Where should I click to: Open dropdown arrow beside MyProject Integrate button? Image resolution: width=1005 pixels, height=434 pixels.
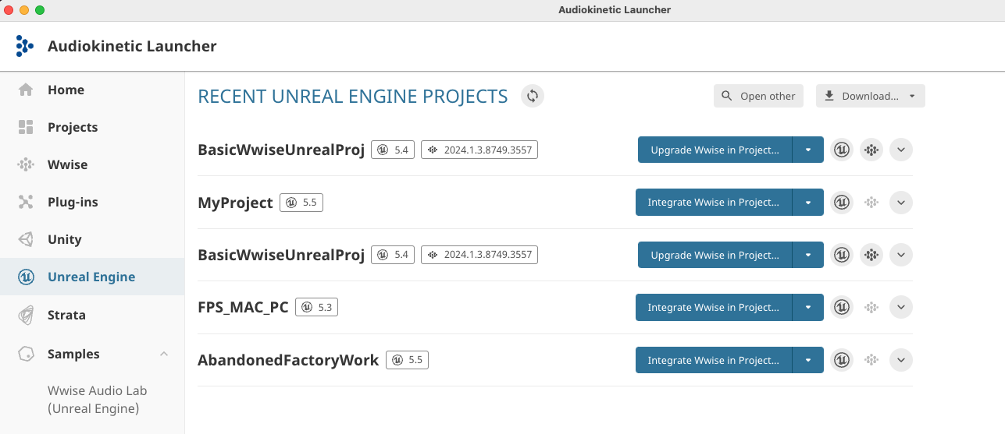pos(808,203)
